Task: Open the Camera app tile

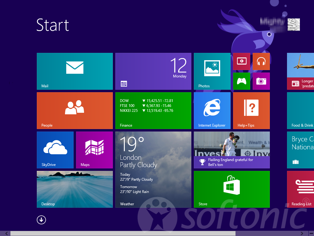Action: [261, 81]
